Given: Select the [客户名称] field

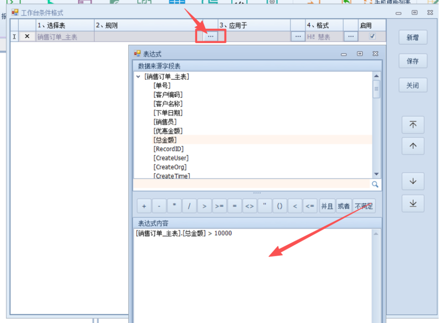Looking at the screenshot, I should click(168, 104).
